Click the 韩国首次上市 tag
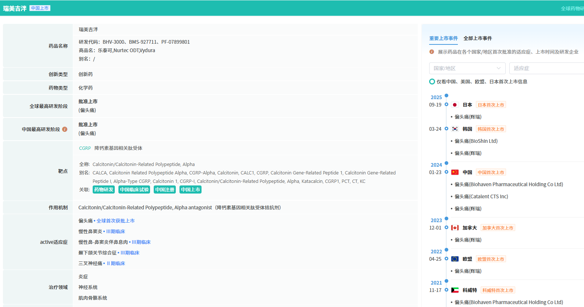The width and height of the screenshot is (584, 307). [491, 129]
